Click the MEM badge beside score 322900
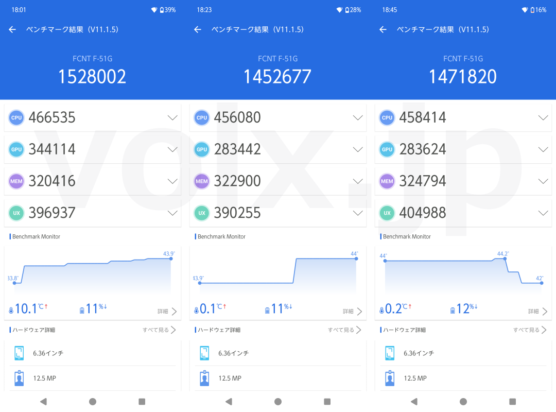 pyautogui.click(x=202, y=181)
